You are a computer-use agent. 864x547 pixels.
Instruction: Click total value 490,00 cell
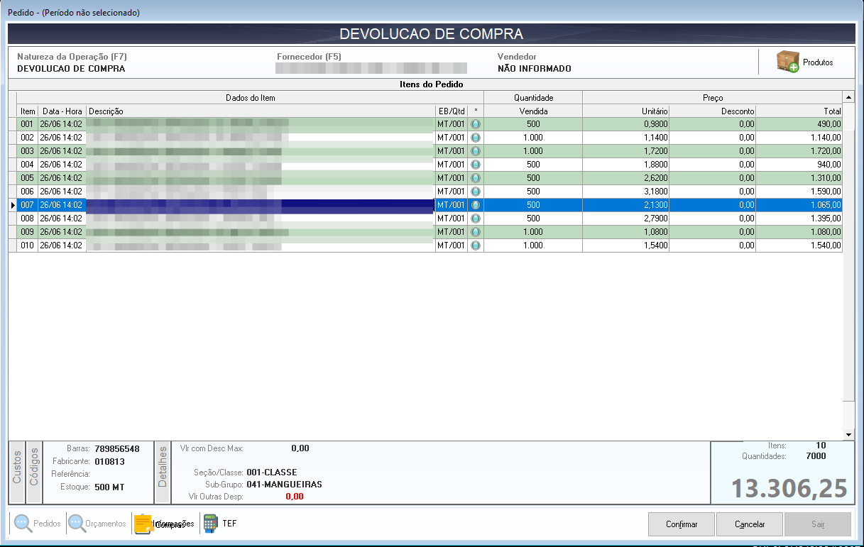(x=799, y=123)
